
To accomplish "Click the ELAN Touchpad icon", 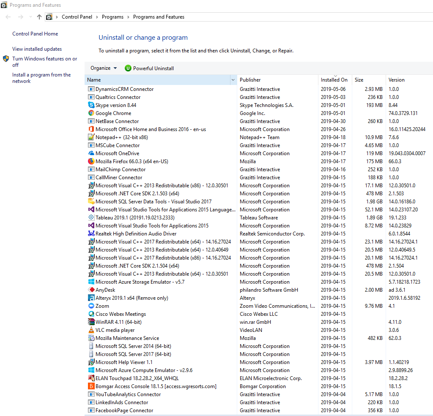I will pos(91,378).
